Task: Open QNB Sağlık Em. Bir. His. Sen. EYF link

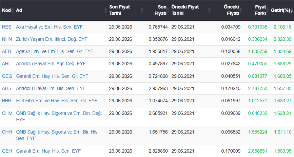Action: [57, 135]
